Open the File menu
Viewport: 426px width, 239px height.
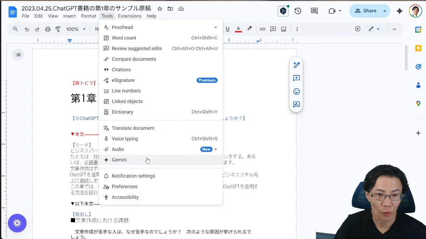26,16
